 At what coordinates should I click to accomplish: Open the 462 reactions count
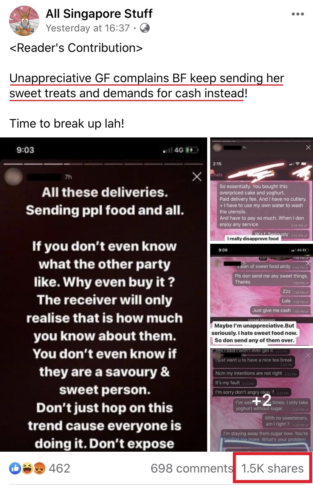(x=60, y=469)
